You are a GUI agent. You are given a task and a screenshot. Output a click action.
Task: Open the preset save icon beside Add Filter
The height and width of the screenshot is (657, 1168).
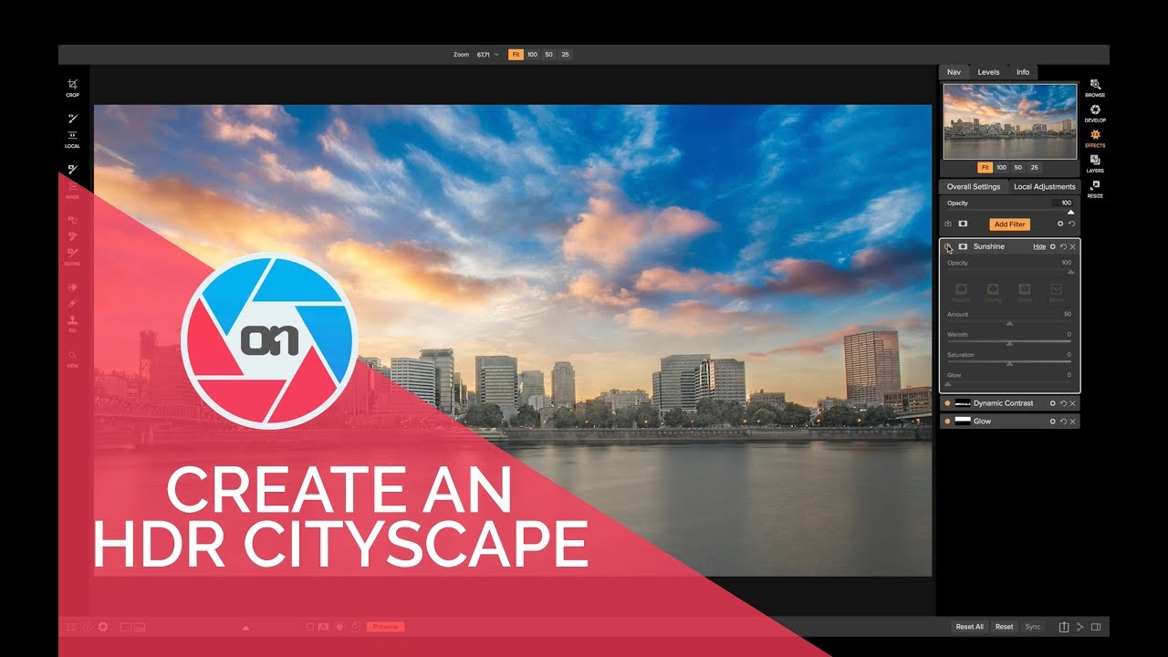948,224
